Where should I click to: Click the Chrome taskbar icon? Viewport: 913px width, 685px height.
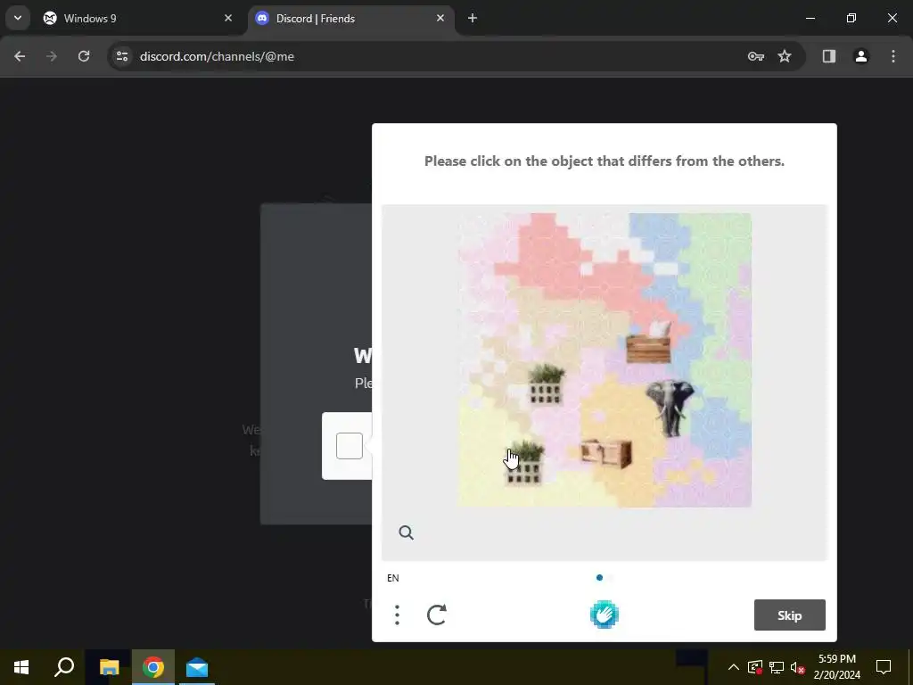pyautogui.click(x=153, y=667)
